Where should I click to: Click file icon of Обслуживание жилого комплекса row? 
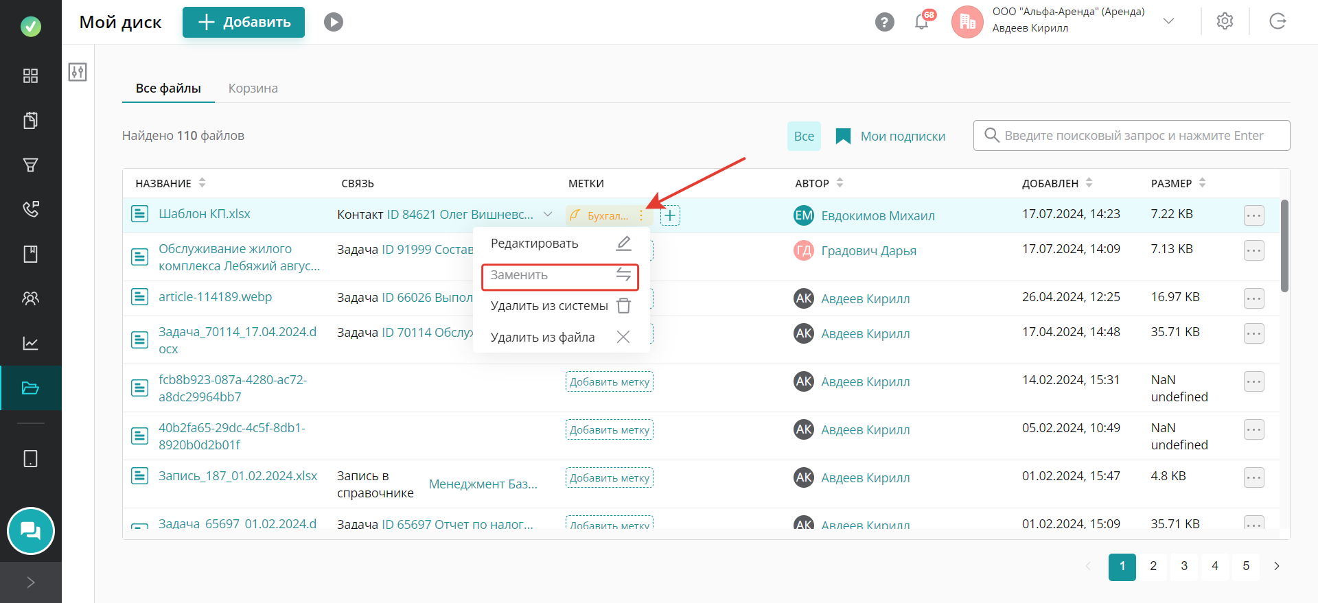tap(140, 257)
